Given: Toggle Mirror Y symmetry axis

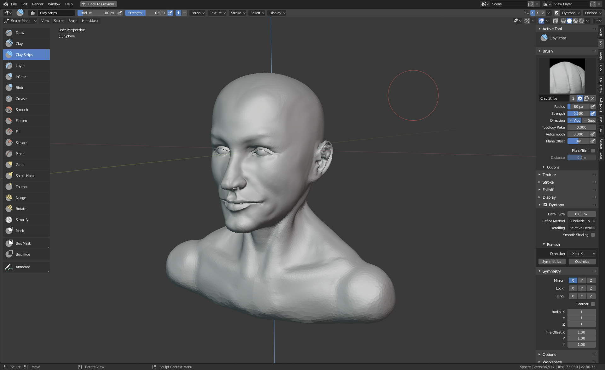Looking at the screenshot, I should 582,280.
